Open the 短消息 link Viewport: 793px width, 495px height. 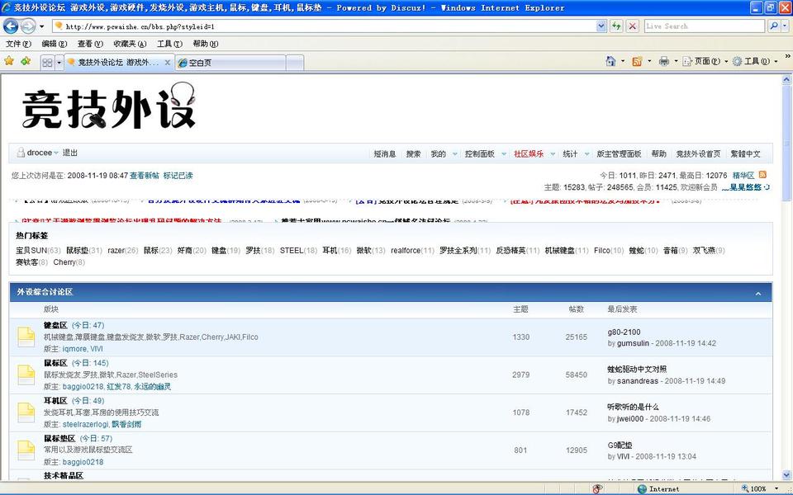click(384, 154)
